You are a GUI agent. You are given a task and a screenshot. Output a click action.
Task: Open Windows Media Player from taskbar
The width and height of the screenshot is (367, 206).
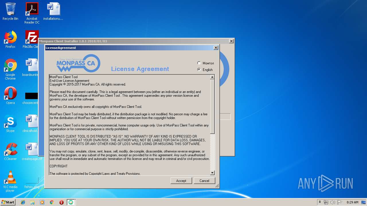42,202
